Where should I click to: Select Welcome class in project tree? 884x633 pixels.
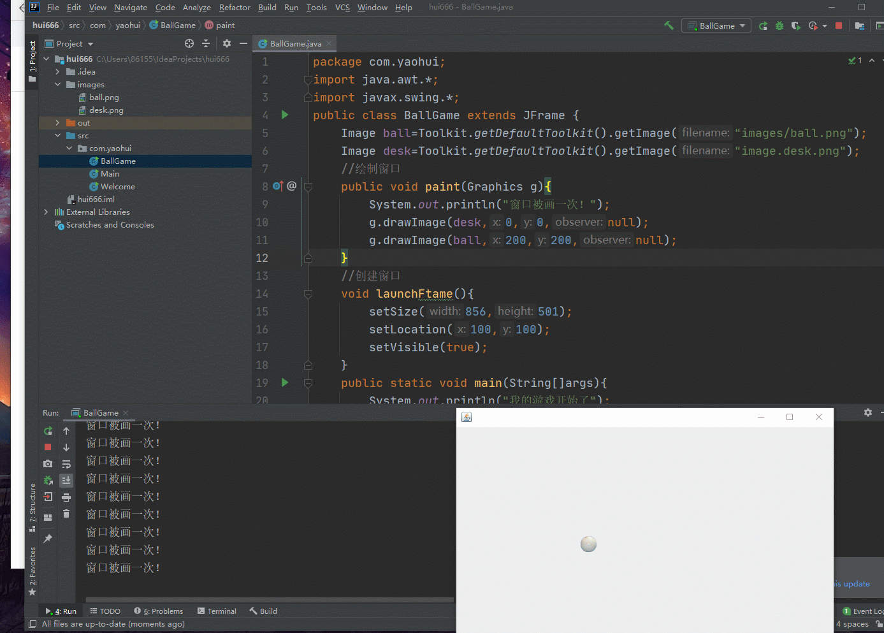tap(117, 186)
